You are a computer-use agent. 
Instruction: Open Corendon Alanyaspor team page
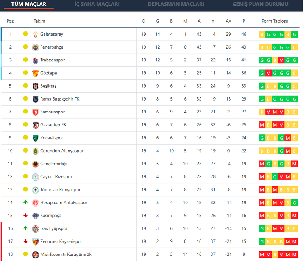62,151
